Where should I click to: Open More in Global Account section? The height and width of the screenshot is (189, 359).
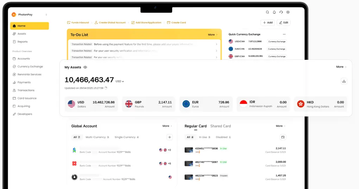[167, 126]
